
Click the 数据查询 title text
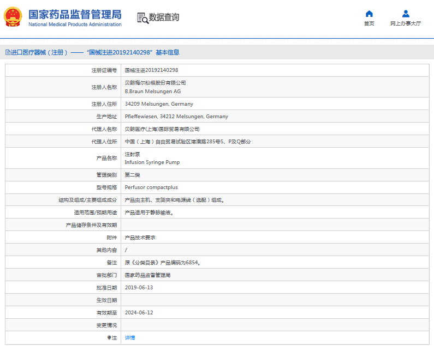coord(164,17)
